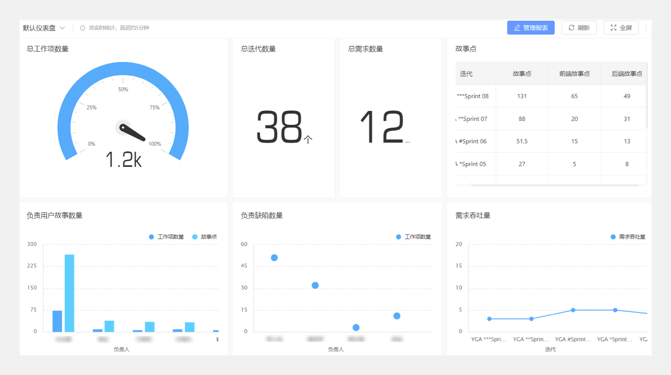
Task: Click the info icon beside the delay notice
Action: pyautogui.click(x=83, y=28)
